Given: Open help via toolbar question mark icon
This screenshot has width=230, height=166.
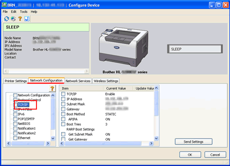Looking at the screenshot, I should (x=20, y=18).
